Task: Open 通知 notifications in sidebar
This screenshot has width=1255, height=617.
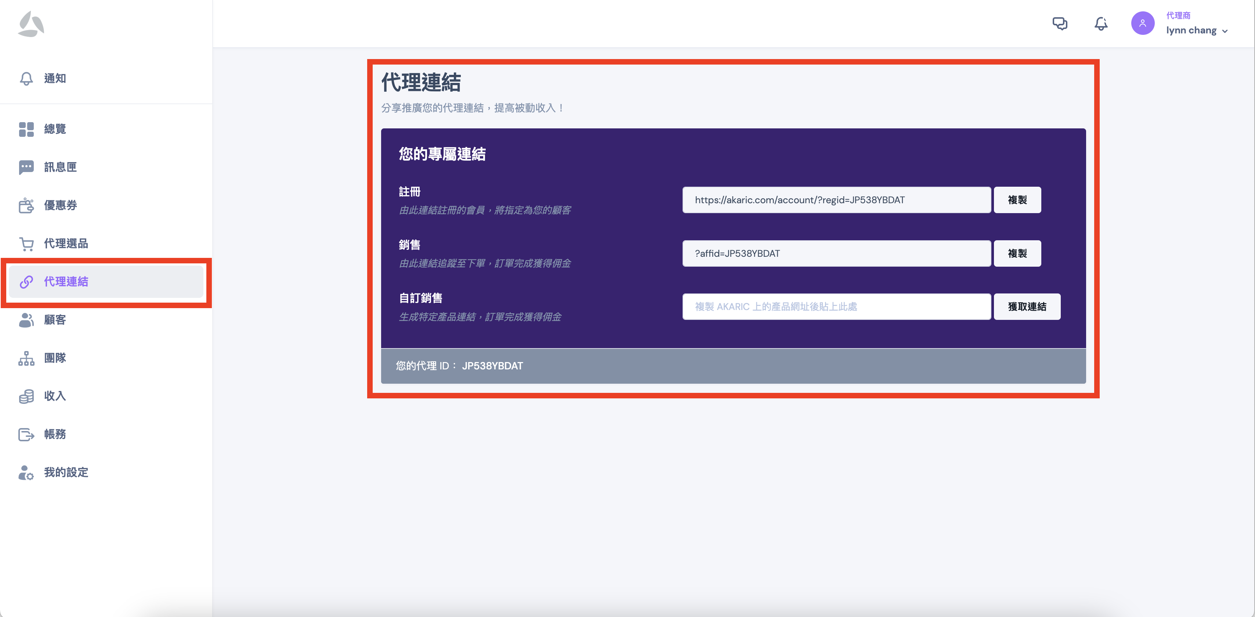Action: 55,79
